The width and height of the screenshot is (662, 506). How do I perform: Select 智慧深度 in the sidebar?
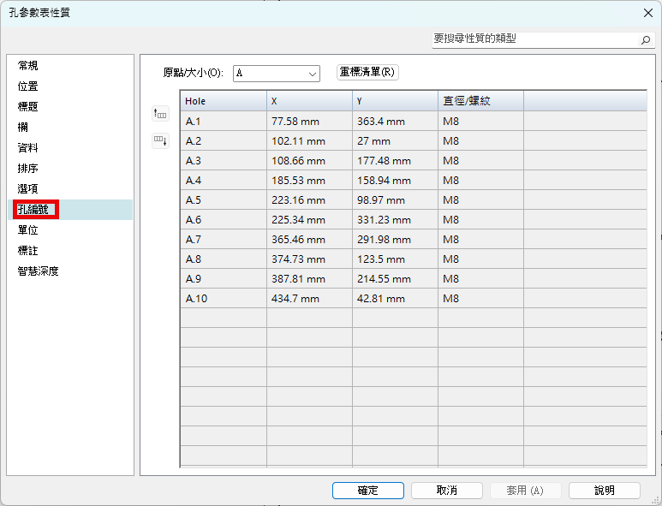39,271
